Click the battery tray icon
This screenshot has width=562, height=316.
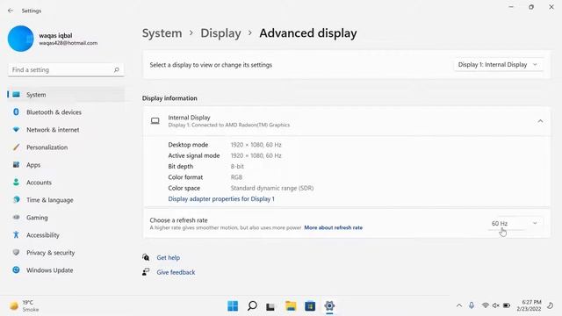(x=507, y=305)
